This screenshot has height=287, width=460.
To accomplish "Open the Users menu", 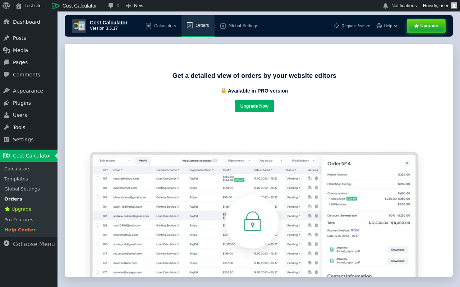I will (29, 115).
